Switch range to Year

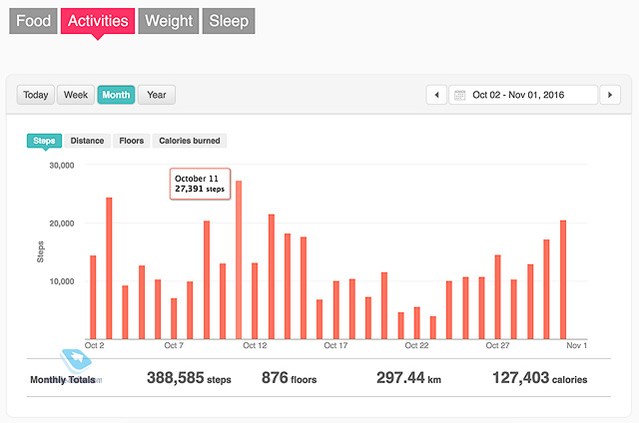157,95
